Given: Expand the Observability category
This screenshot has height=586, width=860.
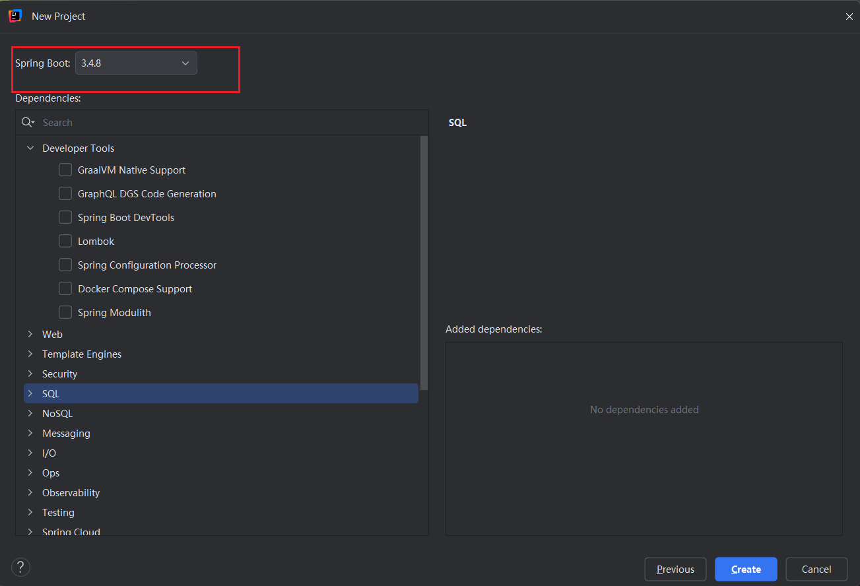Looking at the screenshot, I should click(30, 492).
